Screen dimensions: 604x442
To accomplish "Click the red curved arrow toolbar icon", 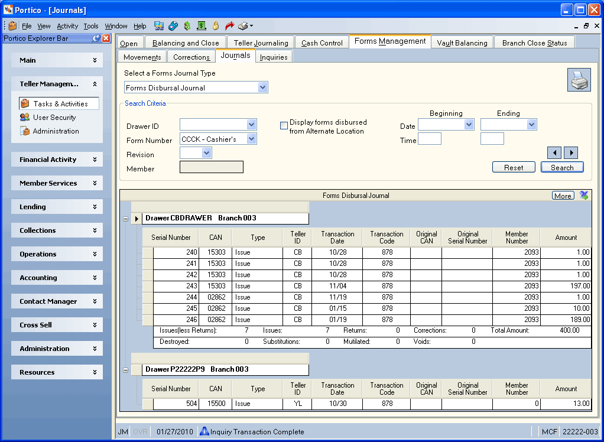I will coord(229,26).
